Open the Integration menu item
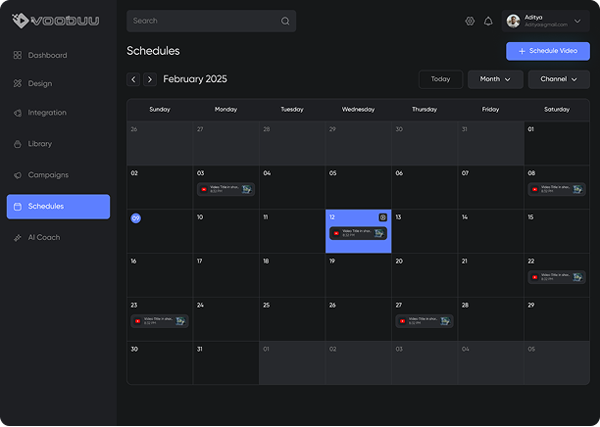The image size is (600, 427). pos(47,113)
